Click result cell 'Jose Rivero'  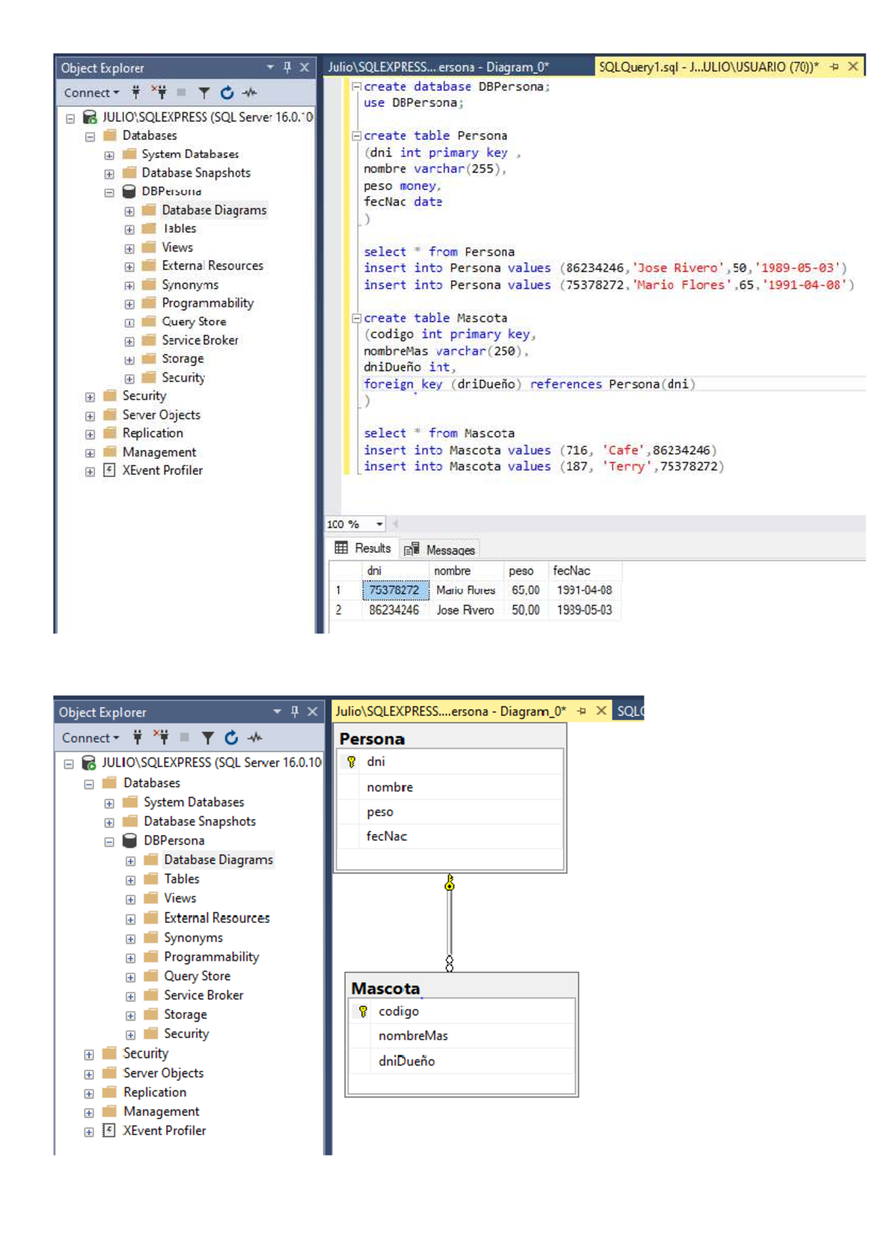[465, 610]
